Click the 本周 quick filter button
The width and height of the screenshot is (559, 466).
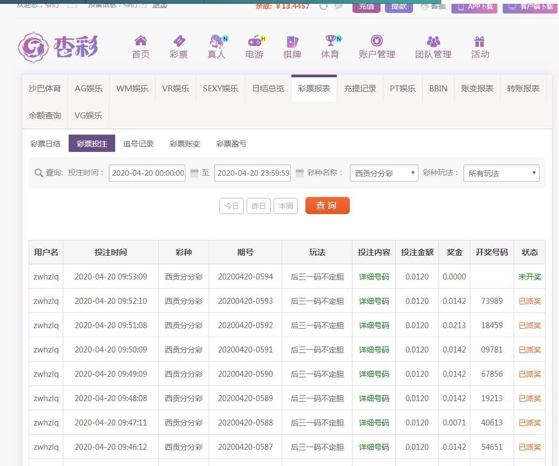coord(285,206)
